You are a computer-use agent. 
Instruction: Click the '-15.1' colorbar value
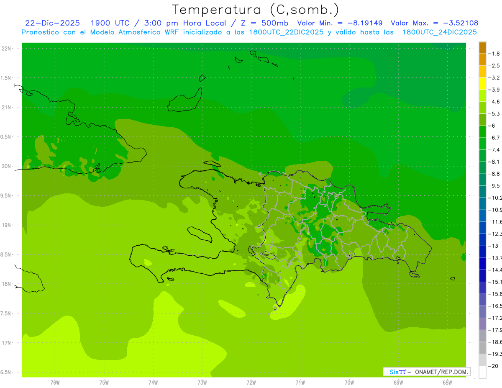(495, 282)
